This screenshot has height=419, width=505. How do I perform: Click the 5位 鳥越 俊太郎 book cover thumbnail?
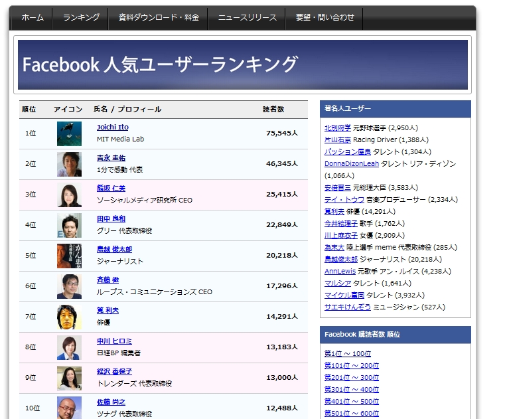[69, 256]
